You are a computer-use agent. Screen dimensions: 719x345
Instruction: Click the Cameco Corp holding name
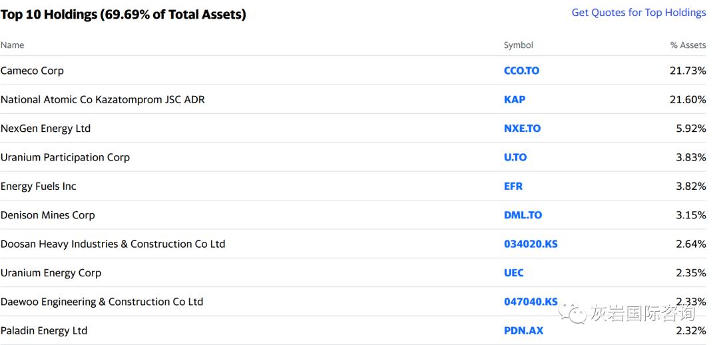(x=32, y=71)
